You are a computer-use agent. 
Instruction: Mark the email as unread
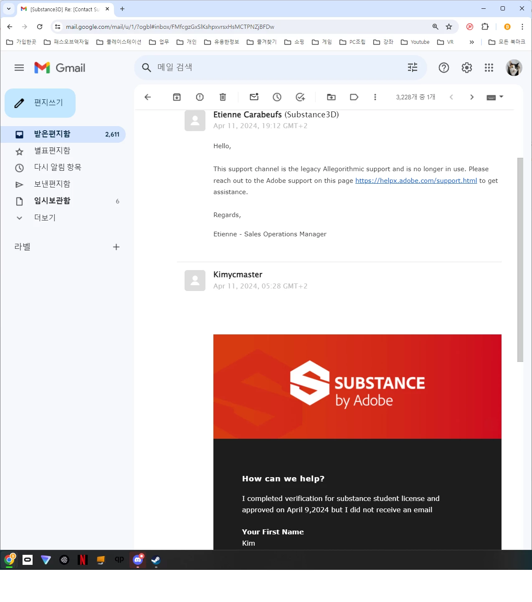pos(254,97)
